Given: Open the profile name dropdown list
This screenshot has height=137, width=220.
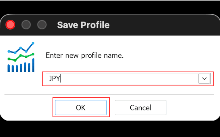Looking at the screenshot, I should point(204,79).
